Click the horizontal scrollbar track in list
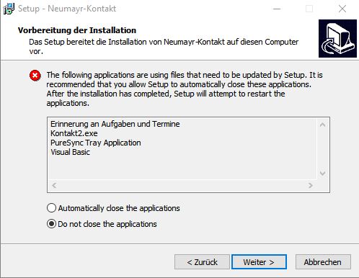This screenshot has height=278, width=359. [x=182, y=185]
